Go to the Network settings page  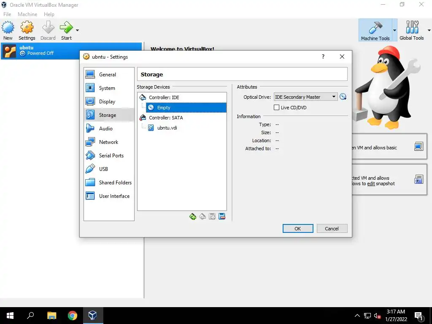click(x=109, y=142)
